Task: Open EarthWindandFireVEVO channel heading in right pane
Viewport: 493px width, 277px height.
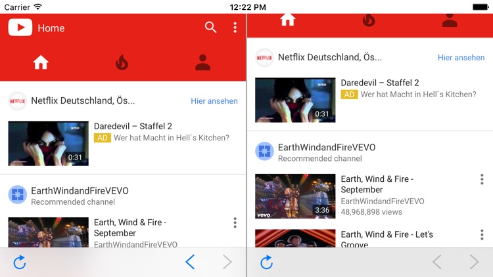Action: pos(327,148)
